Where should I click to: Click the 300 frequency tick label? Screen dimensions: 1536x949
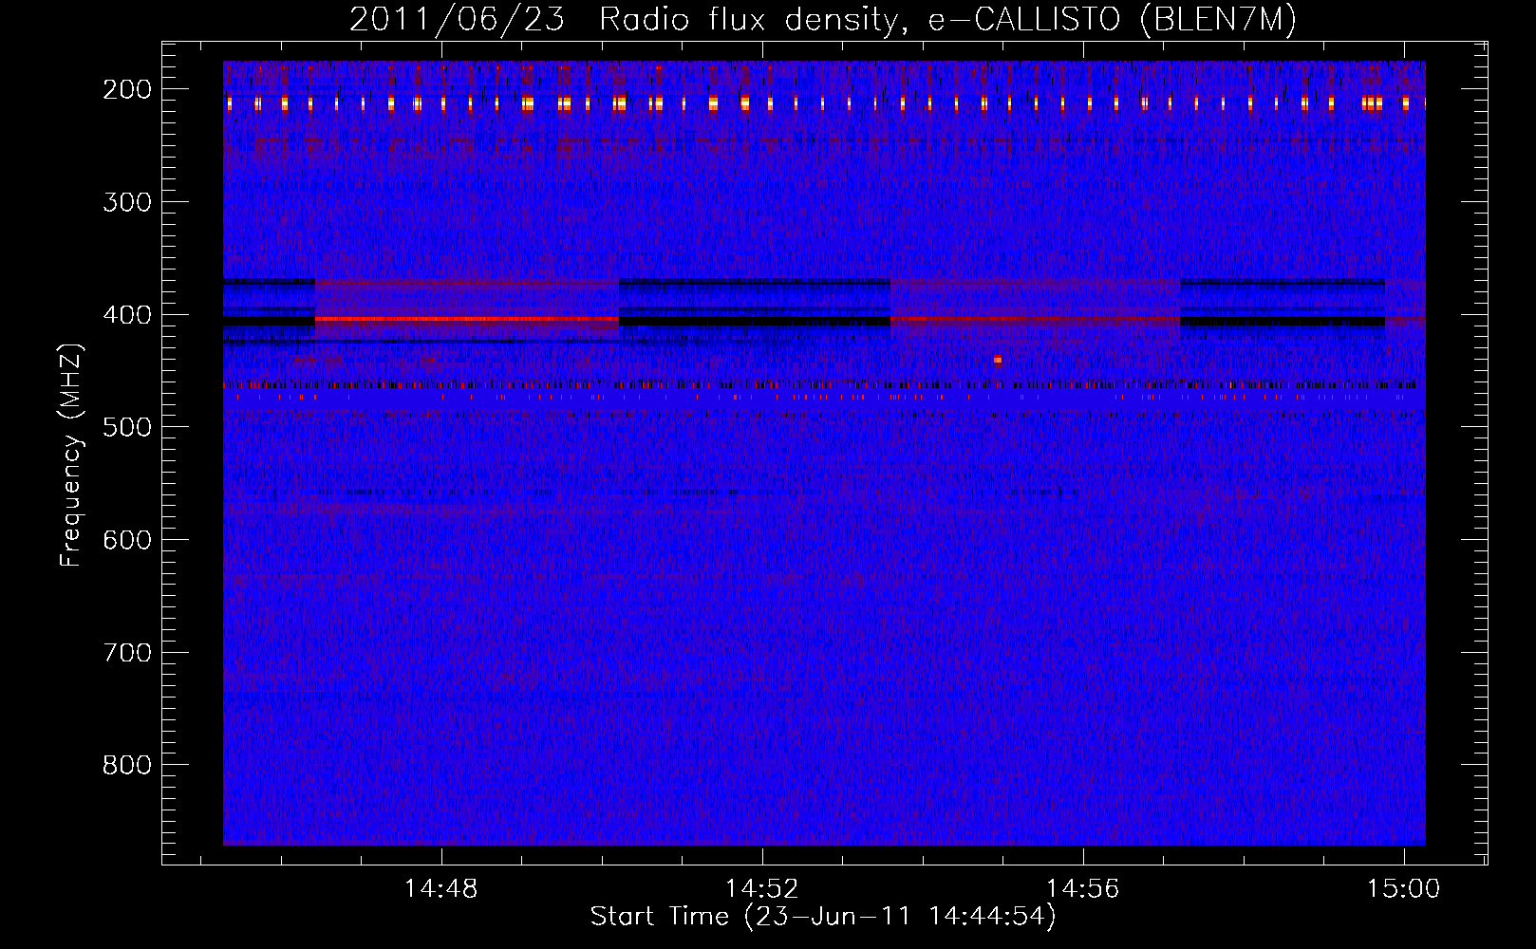coord(126,201)
